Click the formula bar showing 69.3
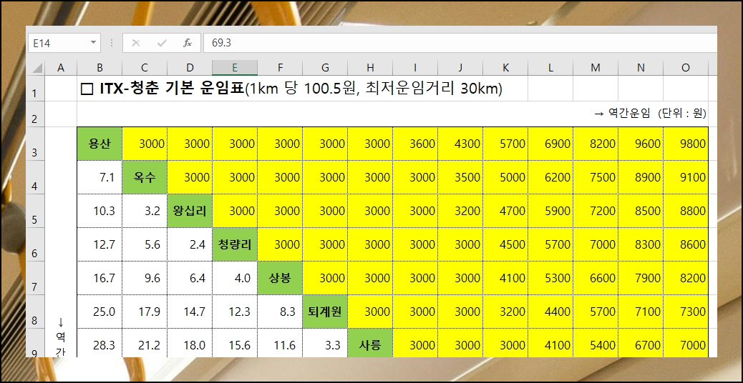This screenshot has height=383, width=743. pyautogui.click(x=460, y=43)
